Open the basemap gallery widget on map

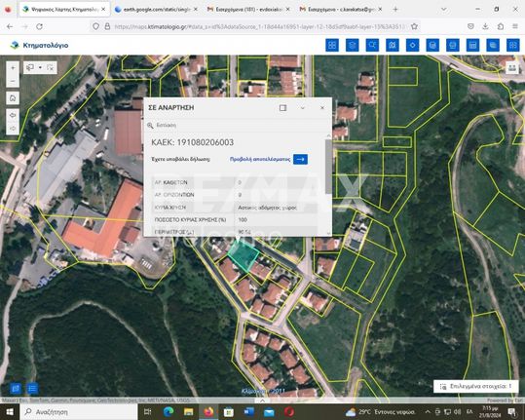[512, 68]
